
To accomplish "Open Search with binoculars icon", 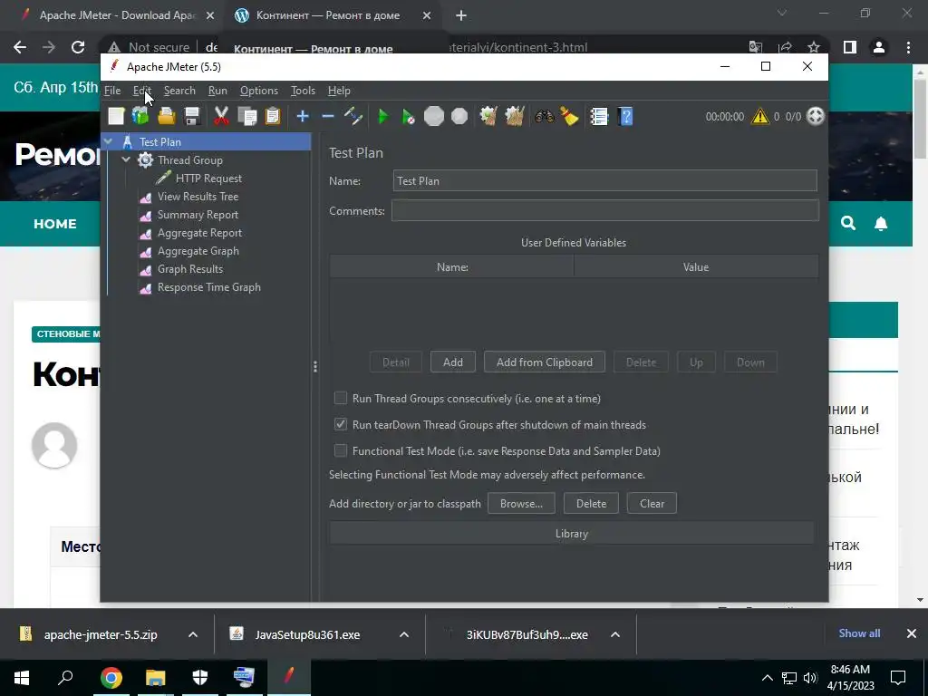I will point(544,116).
